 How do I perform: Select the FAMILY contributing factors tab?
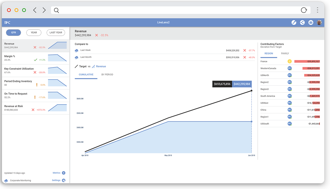pyautogui.click(x=285, y=53)
